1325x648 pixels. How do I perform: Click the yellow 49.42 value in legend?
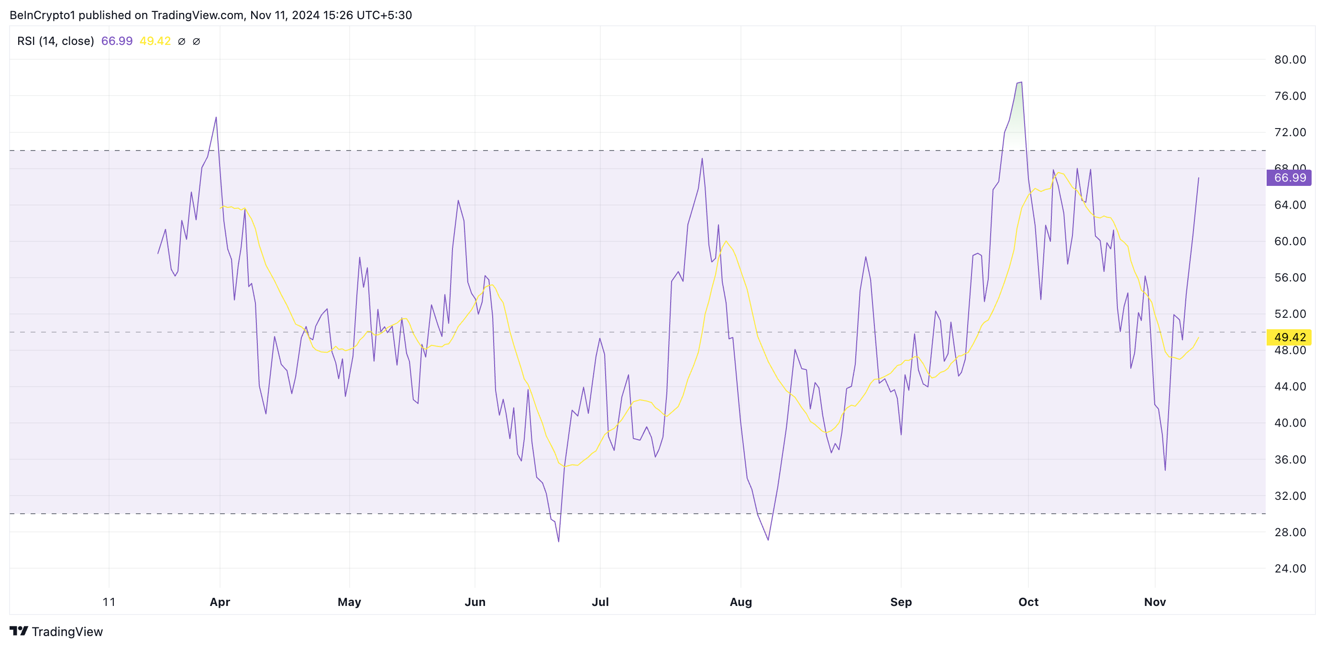[155, 41]
